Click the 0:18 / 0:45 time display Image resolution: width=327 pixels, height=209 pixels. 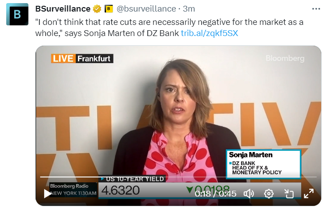point(216,194)
